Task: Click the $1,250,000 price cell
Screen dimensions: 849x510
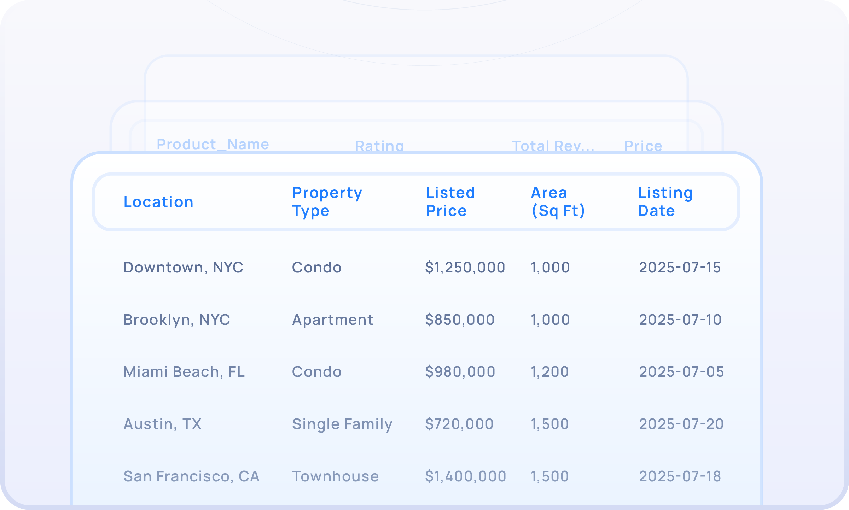Action: click(x=465, y=268)
